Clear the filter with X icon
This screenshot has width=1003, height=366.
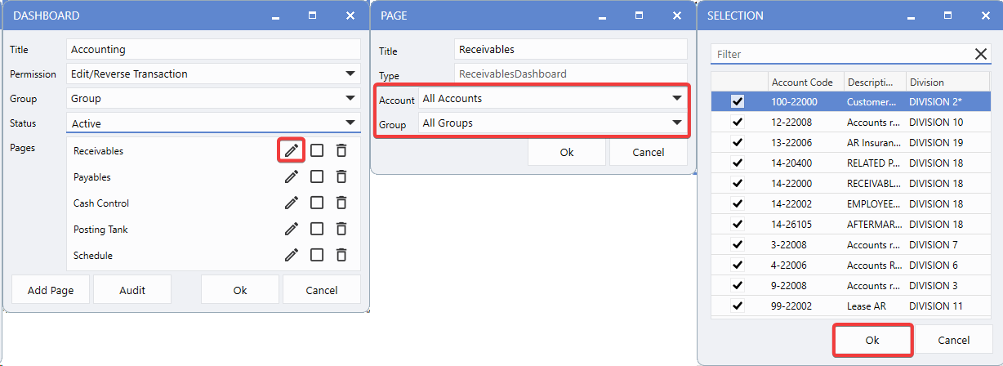[x=981, y=54]
